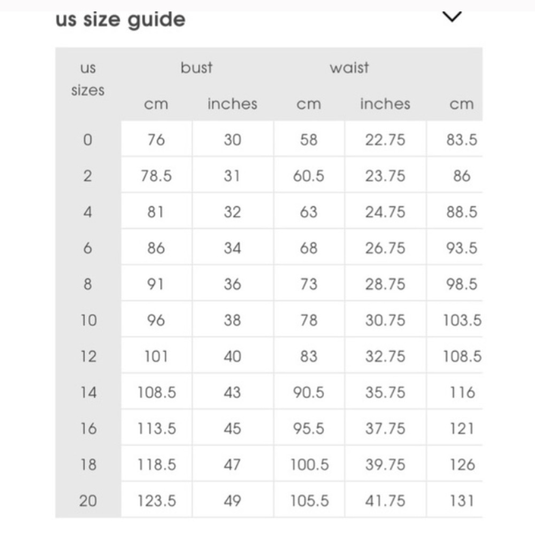Click the 126 cm cell
The height and width of the screenshot is (535, 535).
click(x=462, y=465)
